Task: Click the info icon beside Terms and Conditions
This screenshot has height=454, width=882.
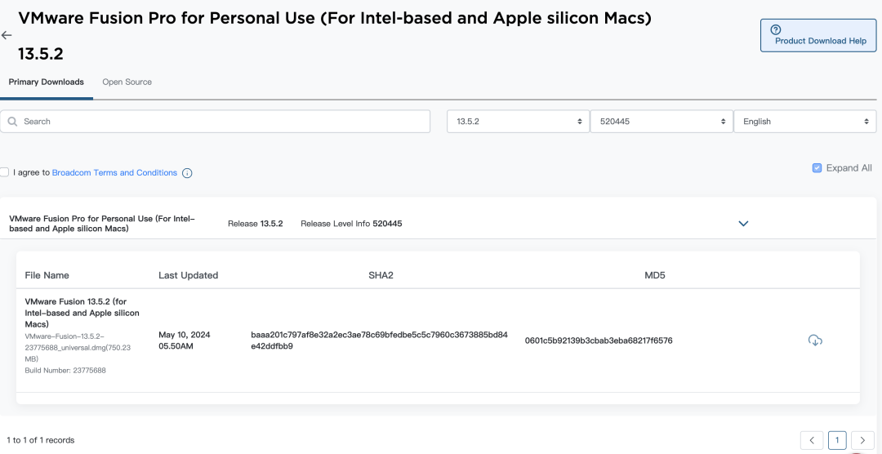Action: [187, 173]
